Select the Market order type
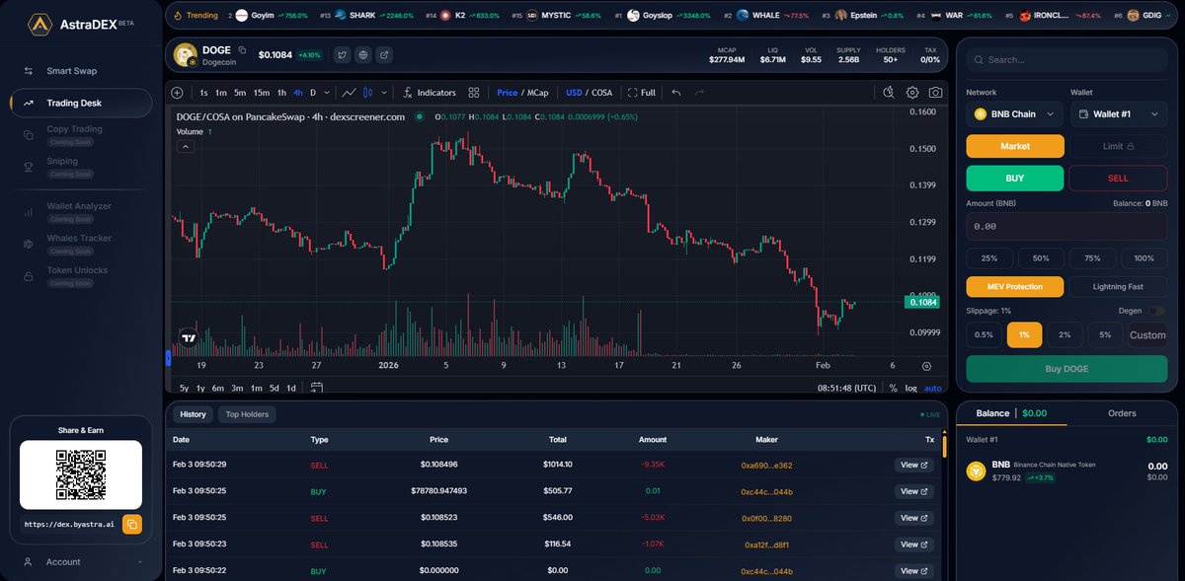Viewport: 1185px width, 581px height. 1015,146
